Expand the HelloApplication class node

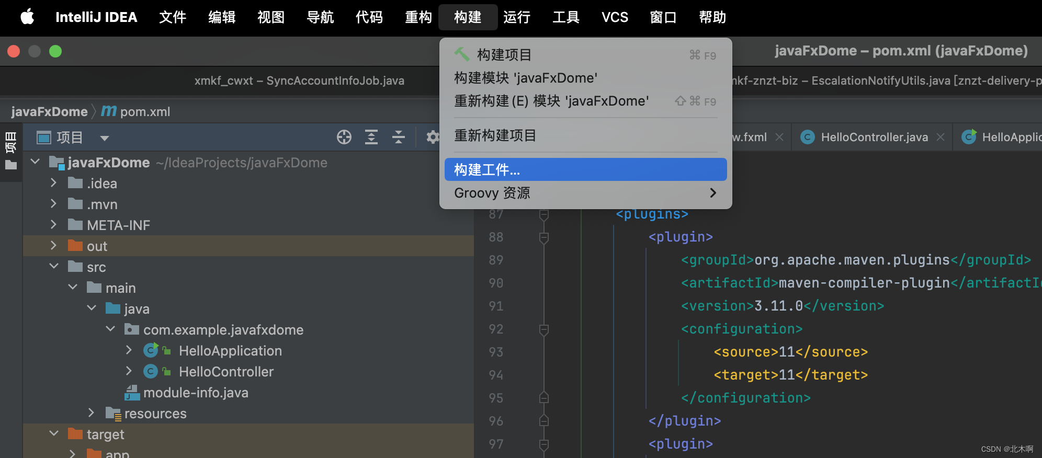tap(129, 350)
